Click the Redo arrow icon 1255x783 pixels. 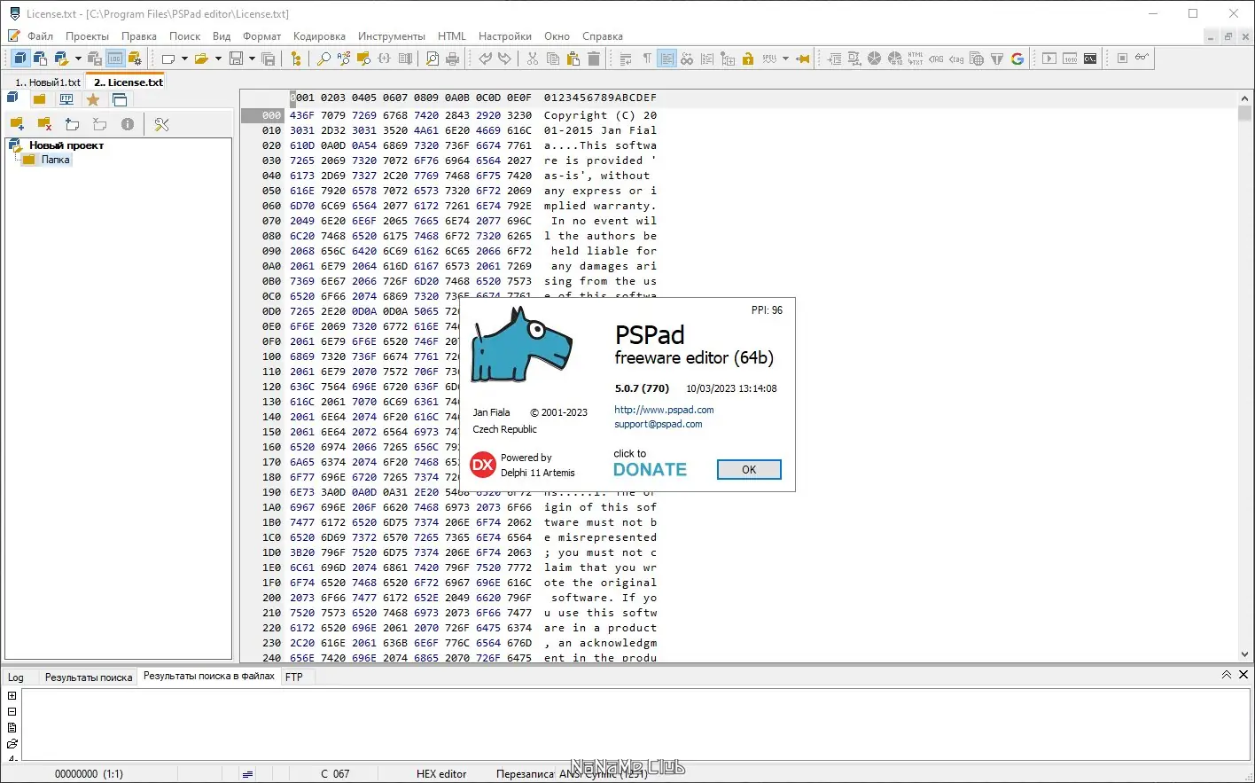pos(504,59)
